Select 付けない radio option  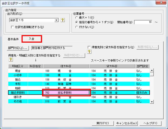tap(76, 27)
